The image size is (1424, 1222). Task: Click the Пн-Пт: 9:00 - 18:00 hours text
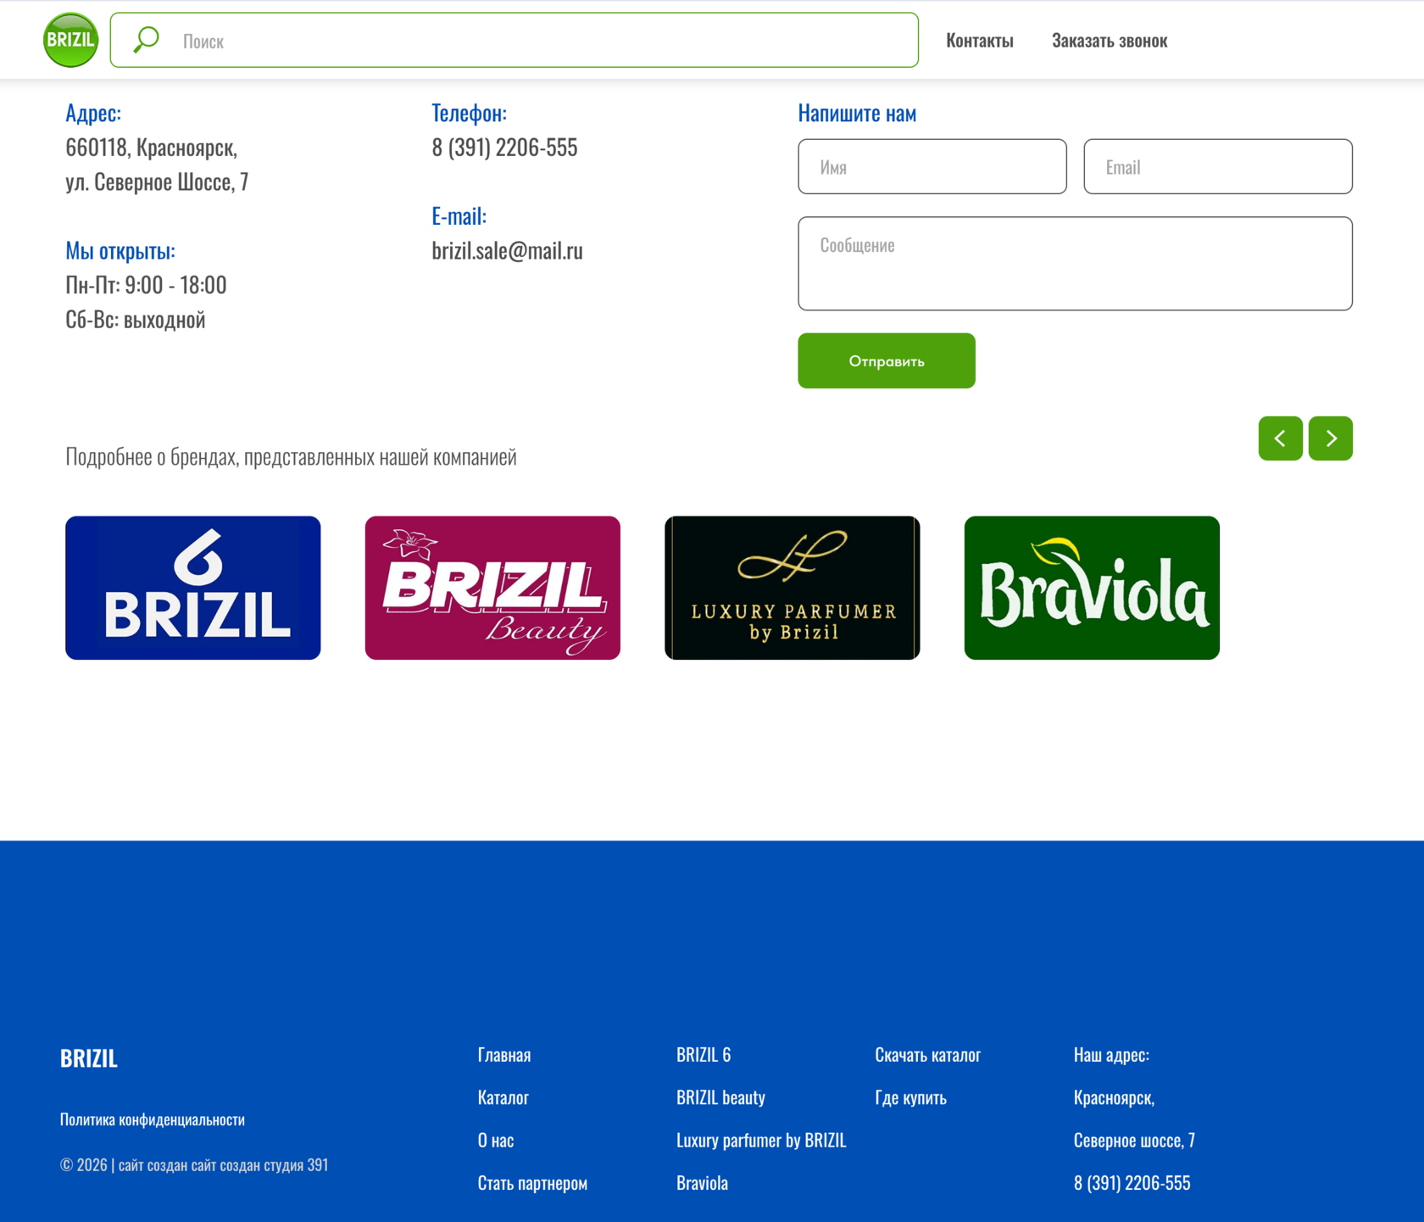146,285
